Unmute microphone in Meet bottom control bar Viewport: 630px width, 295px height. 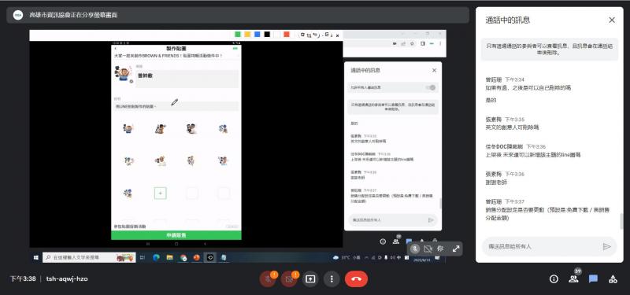click(268, 279)
